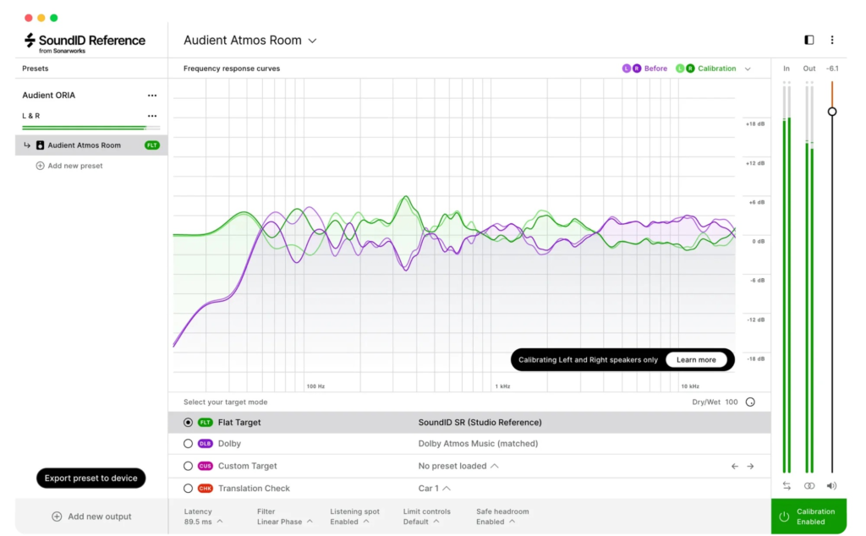The height and width of the screenshot is (536, 866).
Task: Toggle the Calibration left channel L curve badge
Action: (x=680, y=68)
